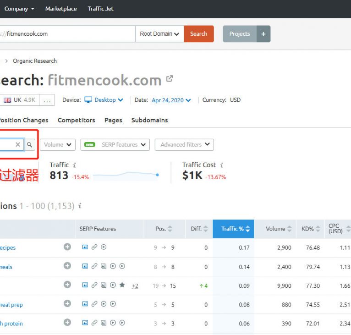
Task: Click the +2 more SERP features link
Action: (135, 286)
